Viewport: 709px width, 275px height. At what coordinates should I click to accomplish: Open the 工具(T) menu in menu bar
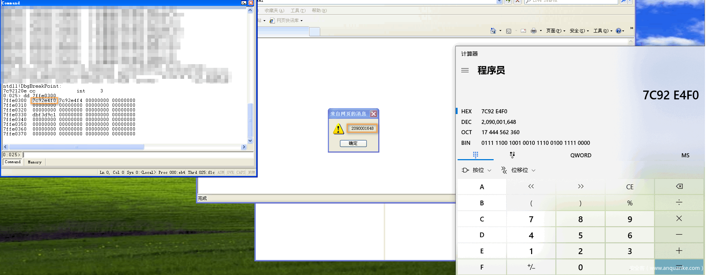coord(298,11)
